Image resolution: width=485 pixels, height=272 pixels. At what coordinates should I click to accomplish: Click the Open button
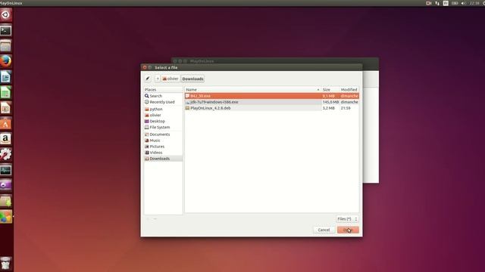point(348,230)
